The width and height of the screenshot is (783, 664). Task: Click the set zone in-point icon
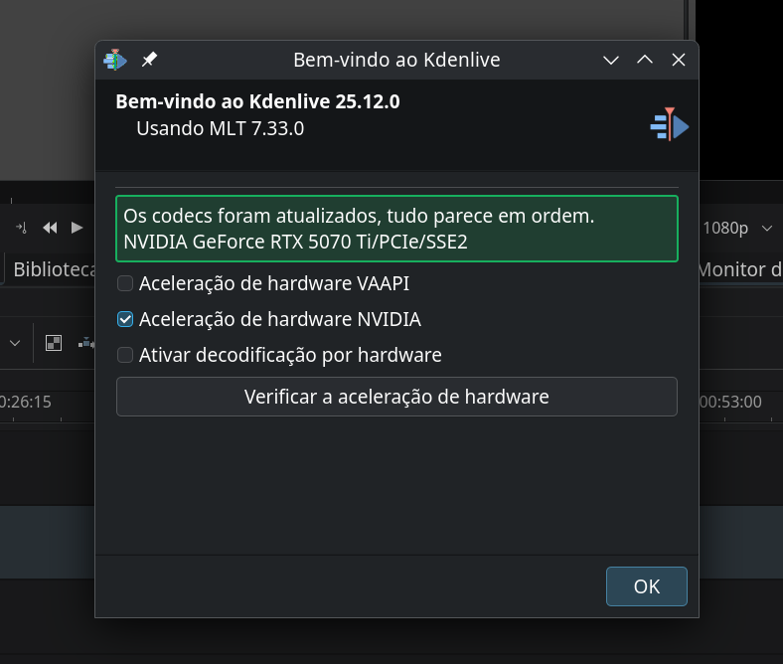coord(21,228)
